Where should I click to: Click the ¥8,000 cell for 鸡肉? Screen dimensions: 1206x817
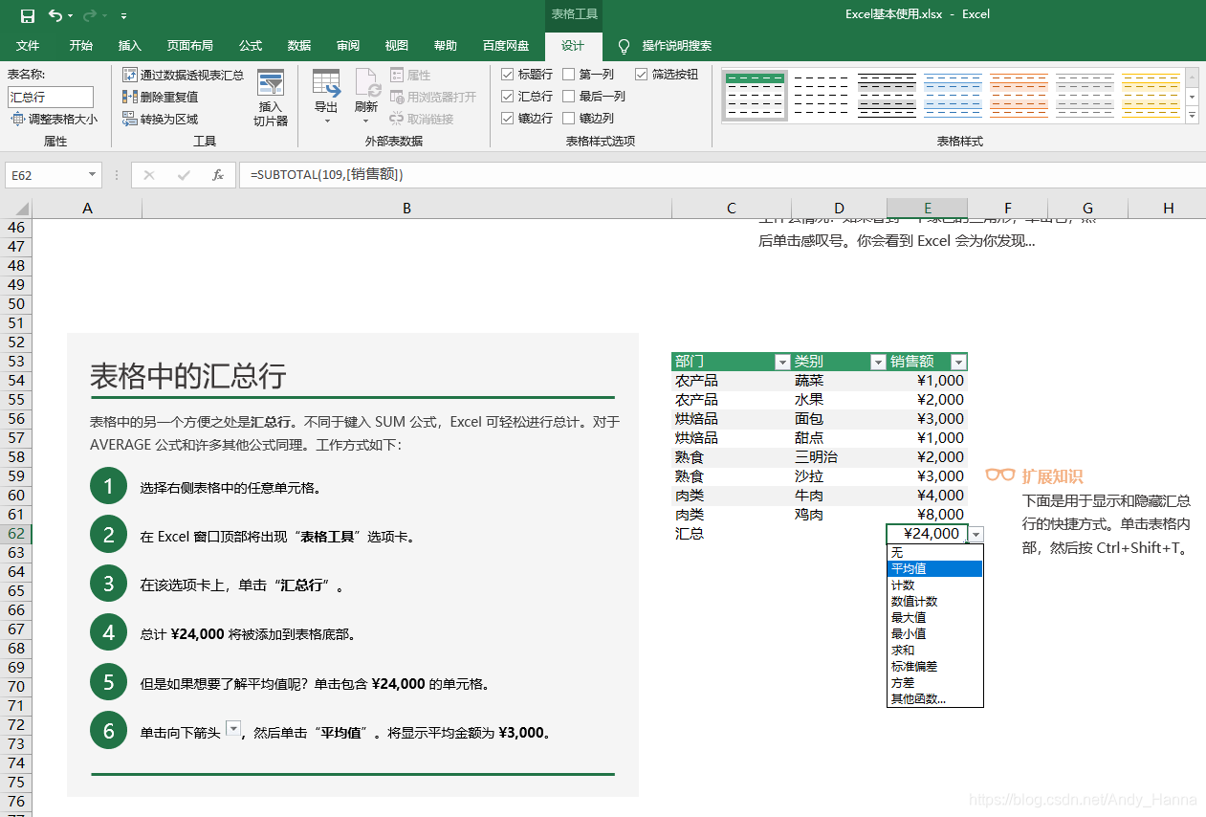coord(927,515)
